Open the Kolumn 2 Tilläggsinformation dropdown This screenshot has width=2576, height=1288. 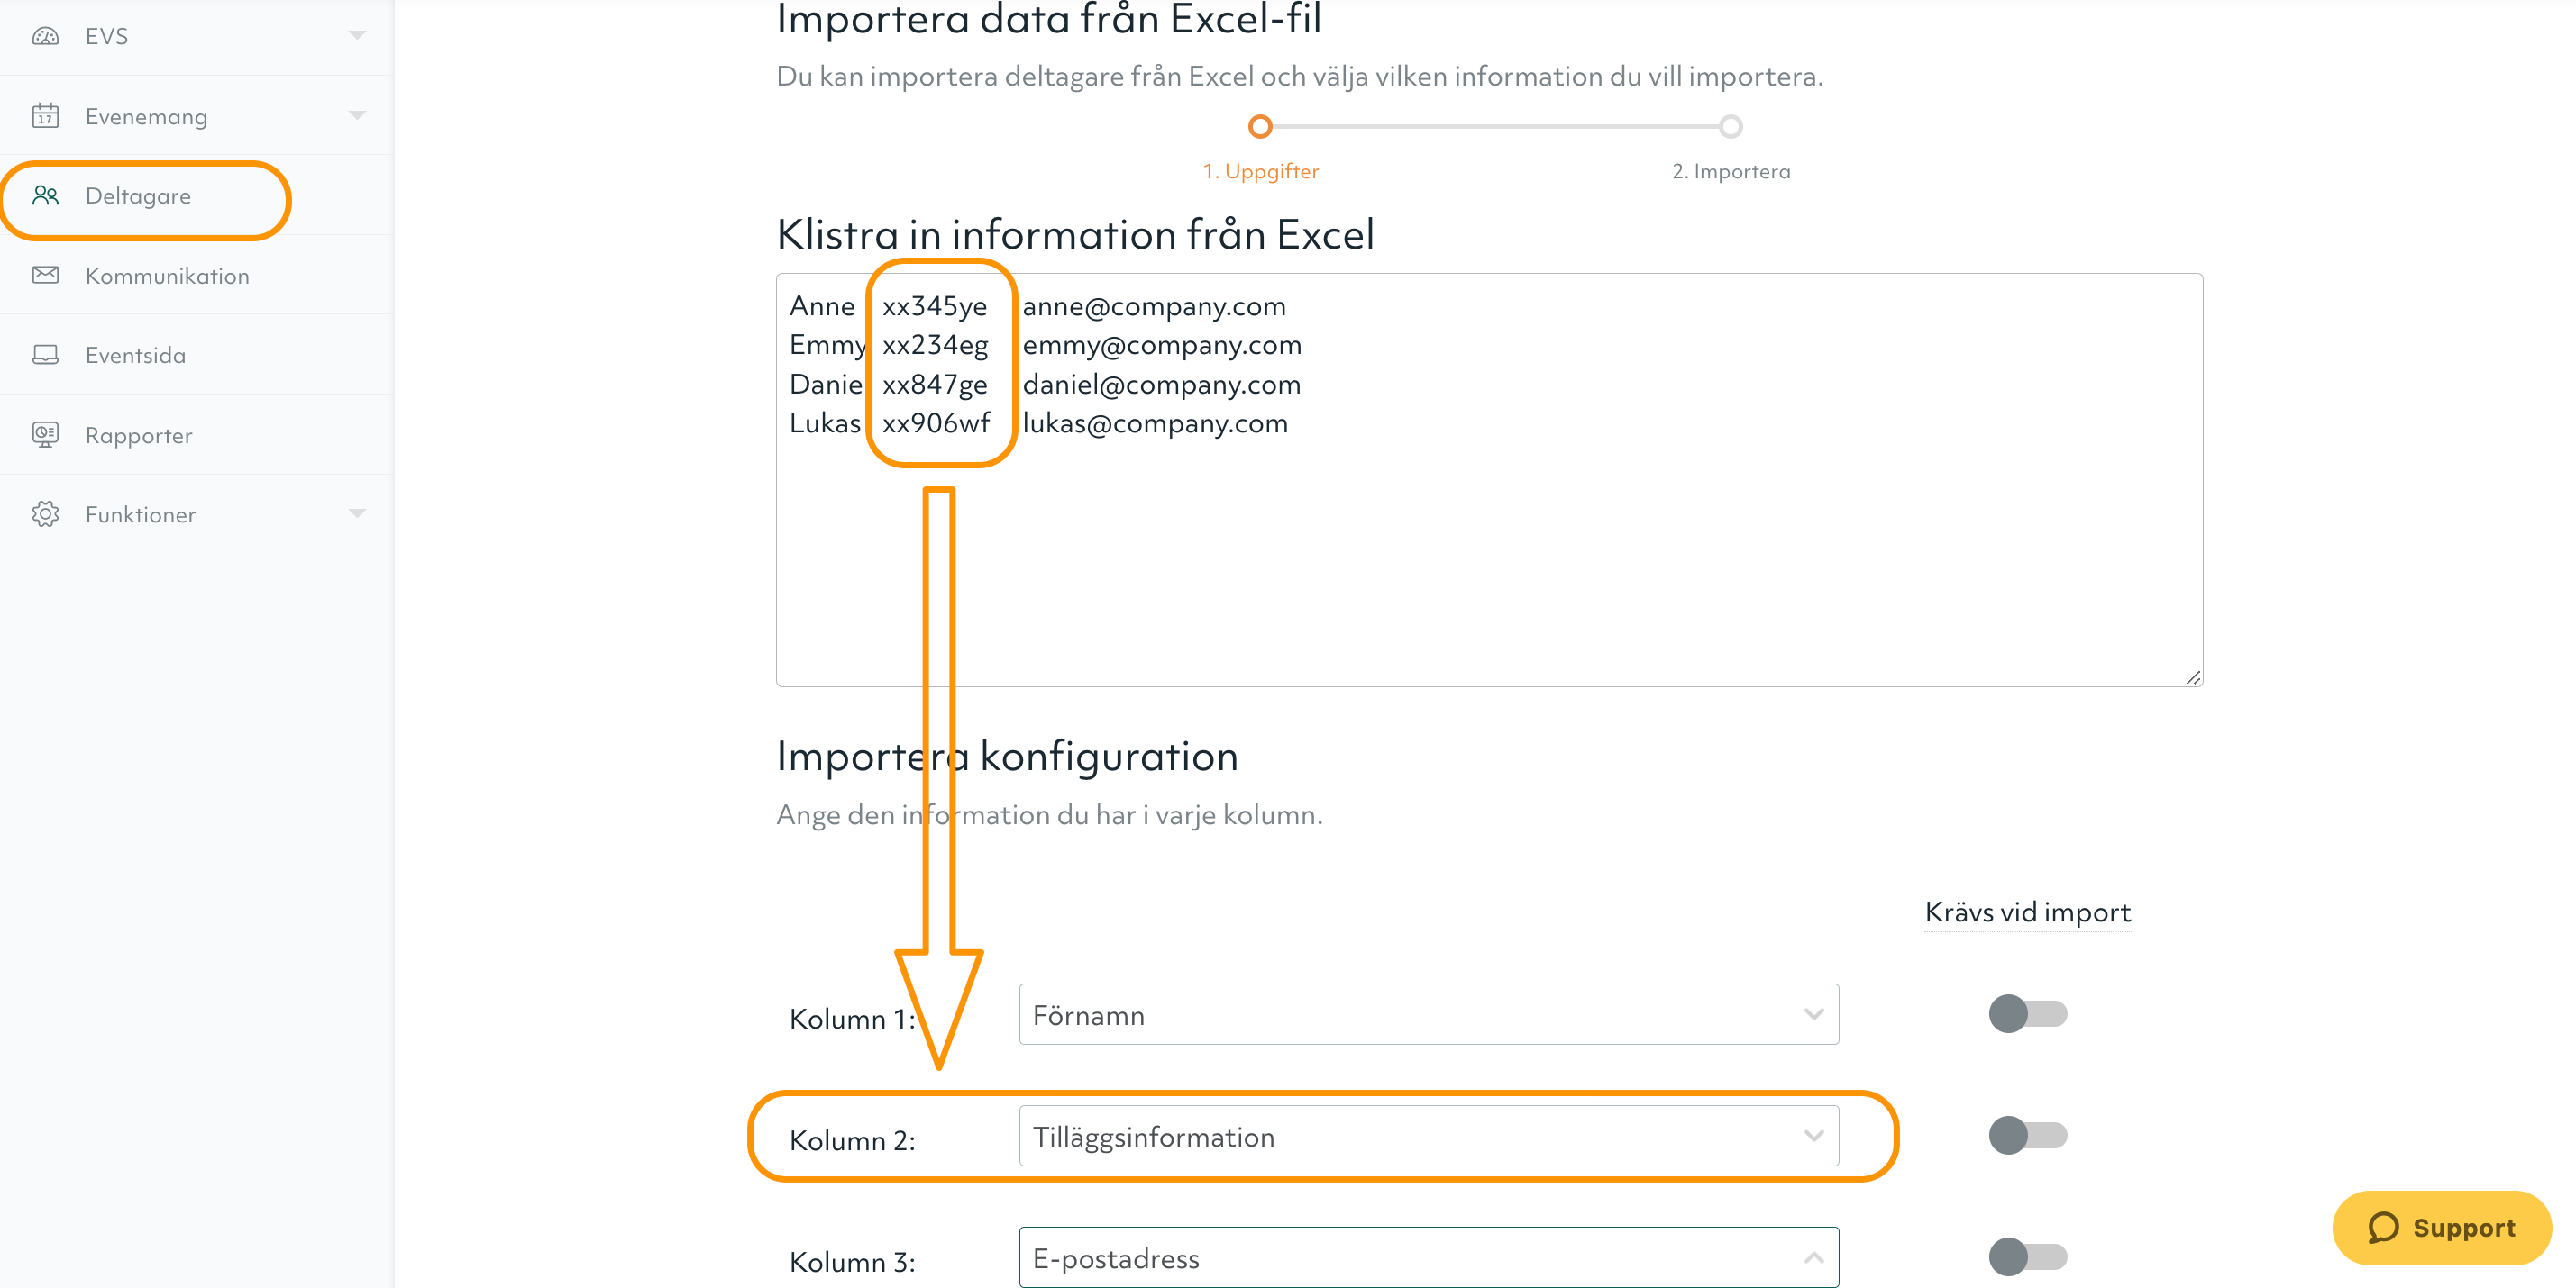point(1428,1136)
